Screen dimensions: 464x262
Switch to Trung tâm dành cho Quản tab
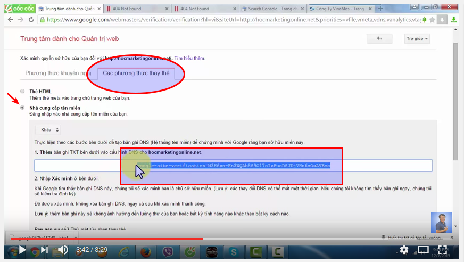click(x=70, y=9)
